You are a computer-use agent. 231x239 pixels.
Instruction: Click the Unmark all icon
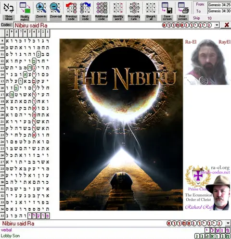click(x=151, y=8)
